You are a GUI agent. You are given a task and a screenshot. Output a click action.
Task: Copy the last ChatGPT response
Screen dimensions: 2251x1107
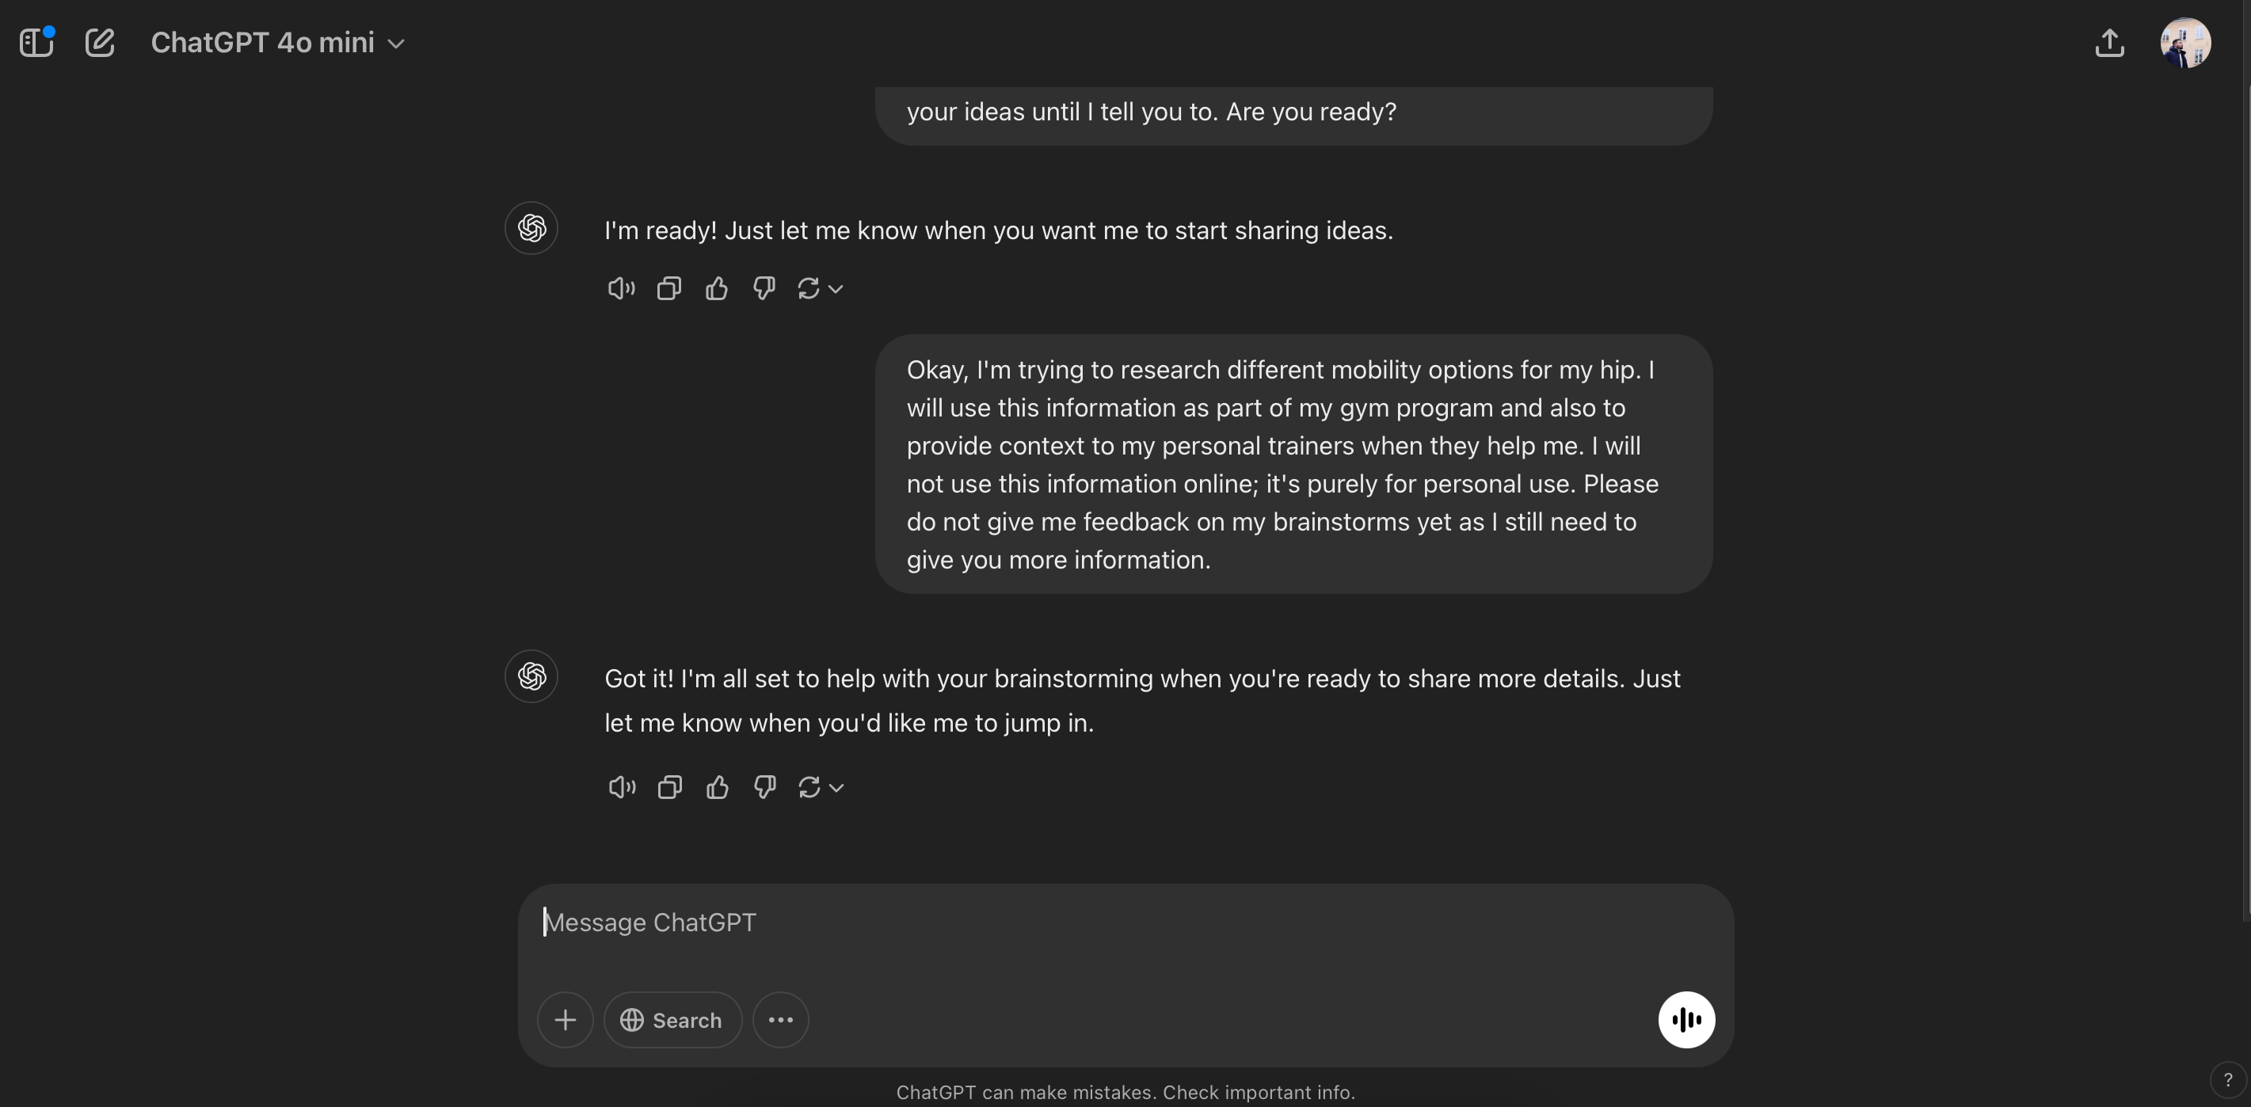(x=668, y=786)
